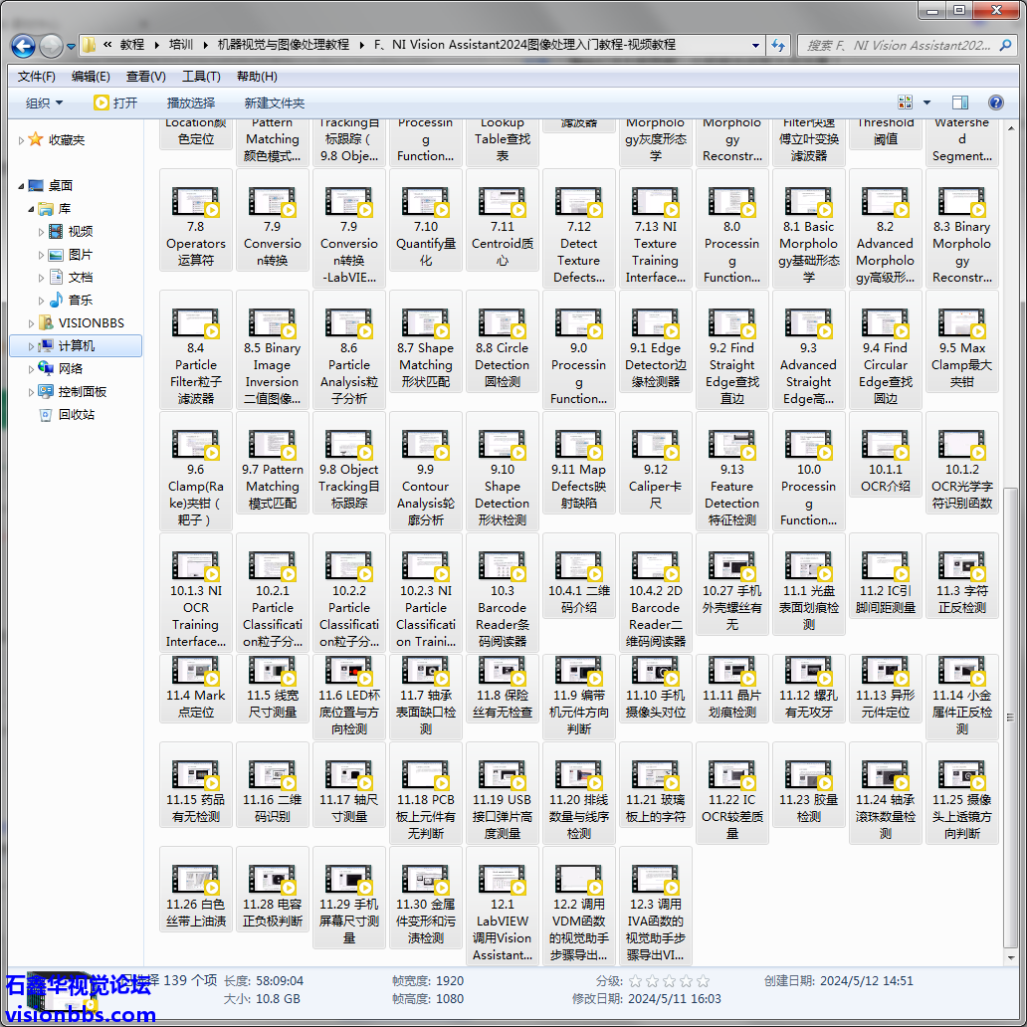
Task: Click 培训 in the address path
Action: [x=181, y=45]
